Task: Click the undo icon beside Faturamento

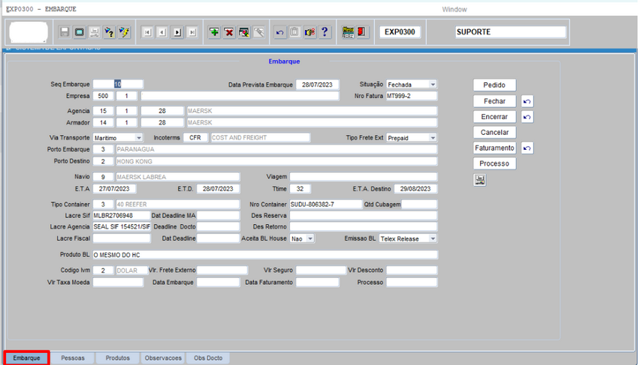Action: tap(527, 148)
